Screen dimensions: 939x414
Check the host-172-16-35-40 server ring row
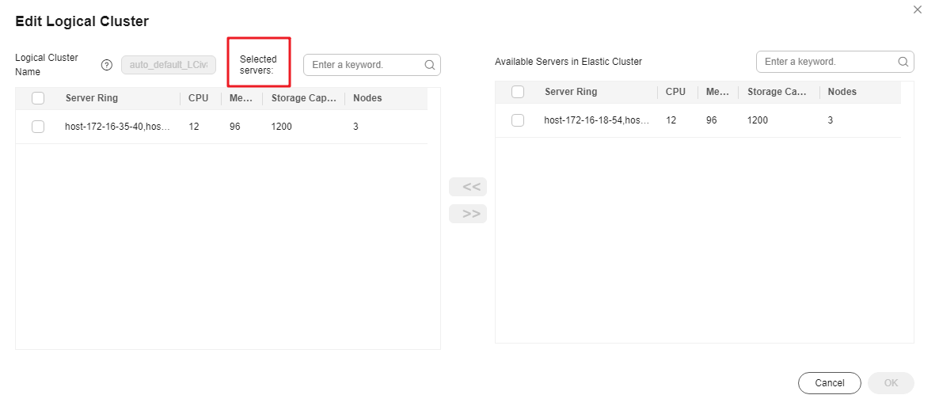(x=38, y=127)
